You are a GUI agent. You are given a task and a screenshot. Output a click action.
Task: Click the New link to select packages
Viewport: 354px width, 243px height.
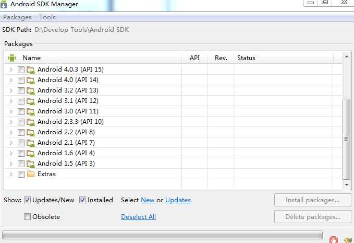[148, 200]
